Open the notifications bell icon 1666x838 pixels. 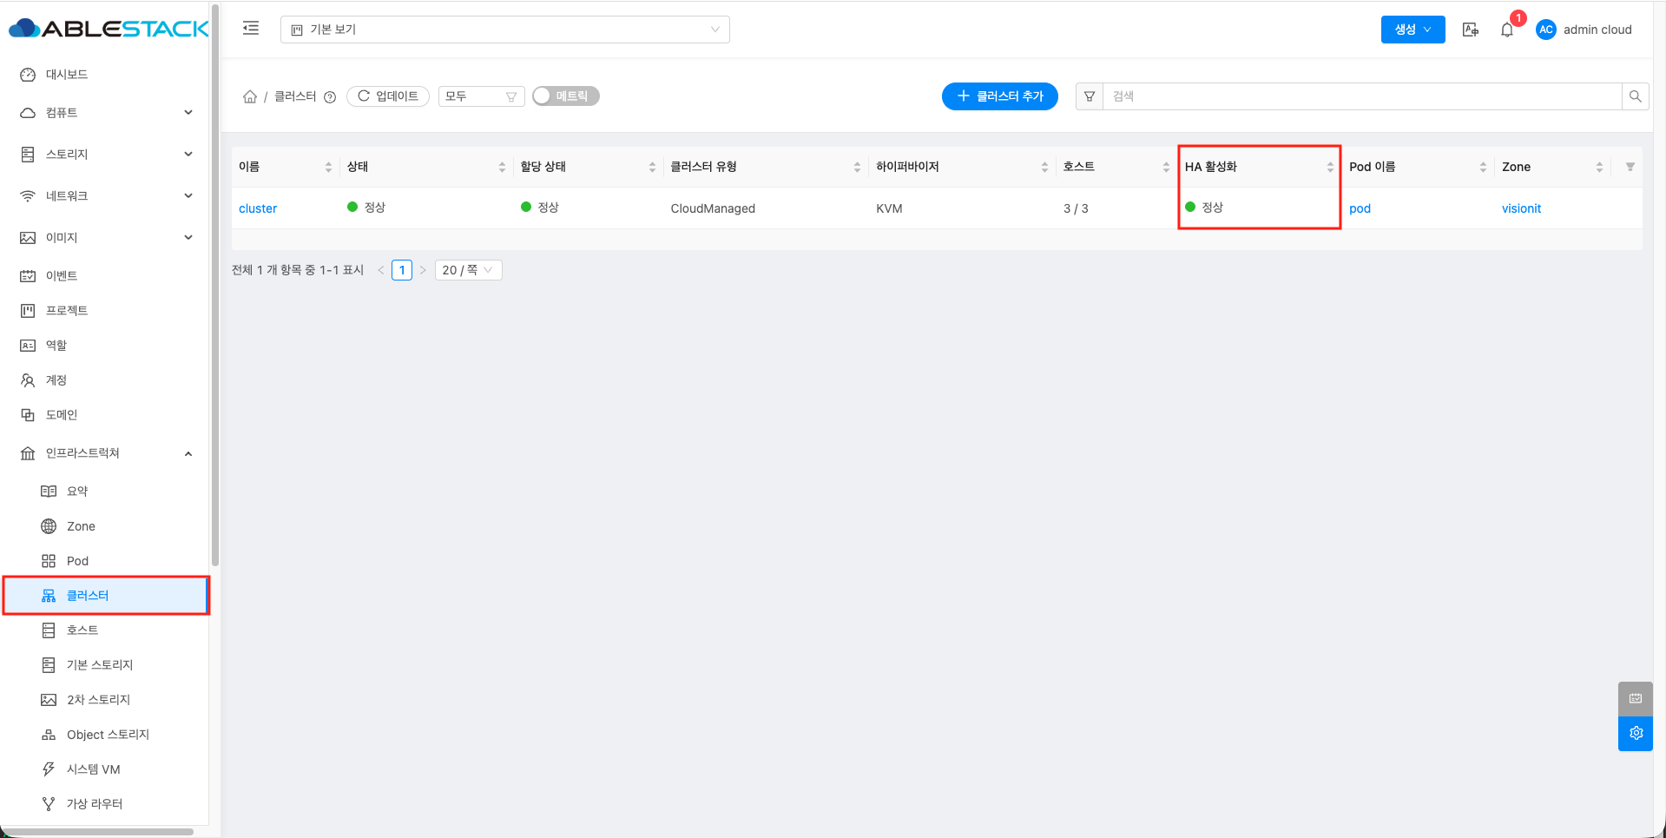tap(1507, 30)
